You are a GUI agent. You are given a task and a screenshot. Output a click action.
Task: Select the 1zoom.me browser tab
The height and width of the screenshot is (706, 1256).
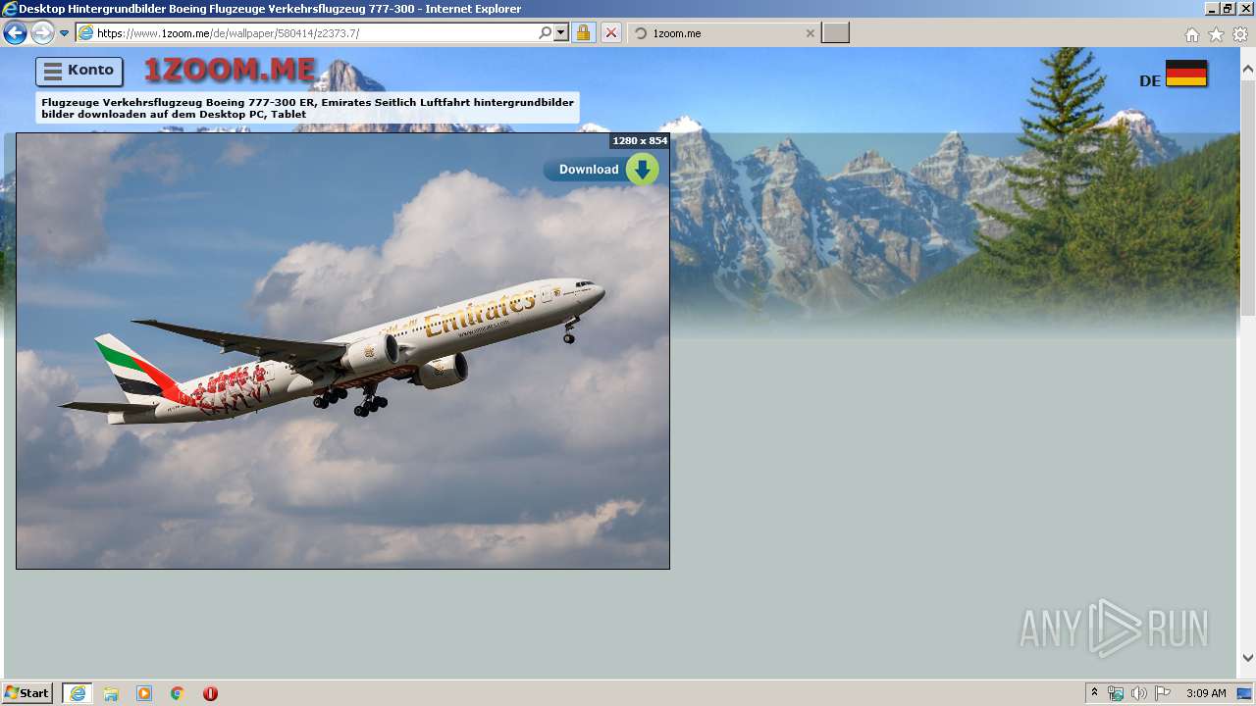723,33
